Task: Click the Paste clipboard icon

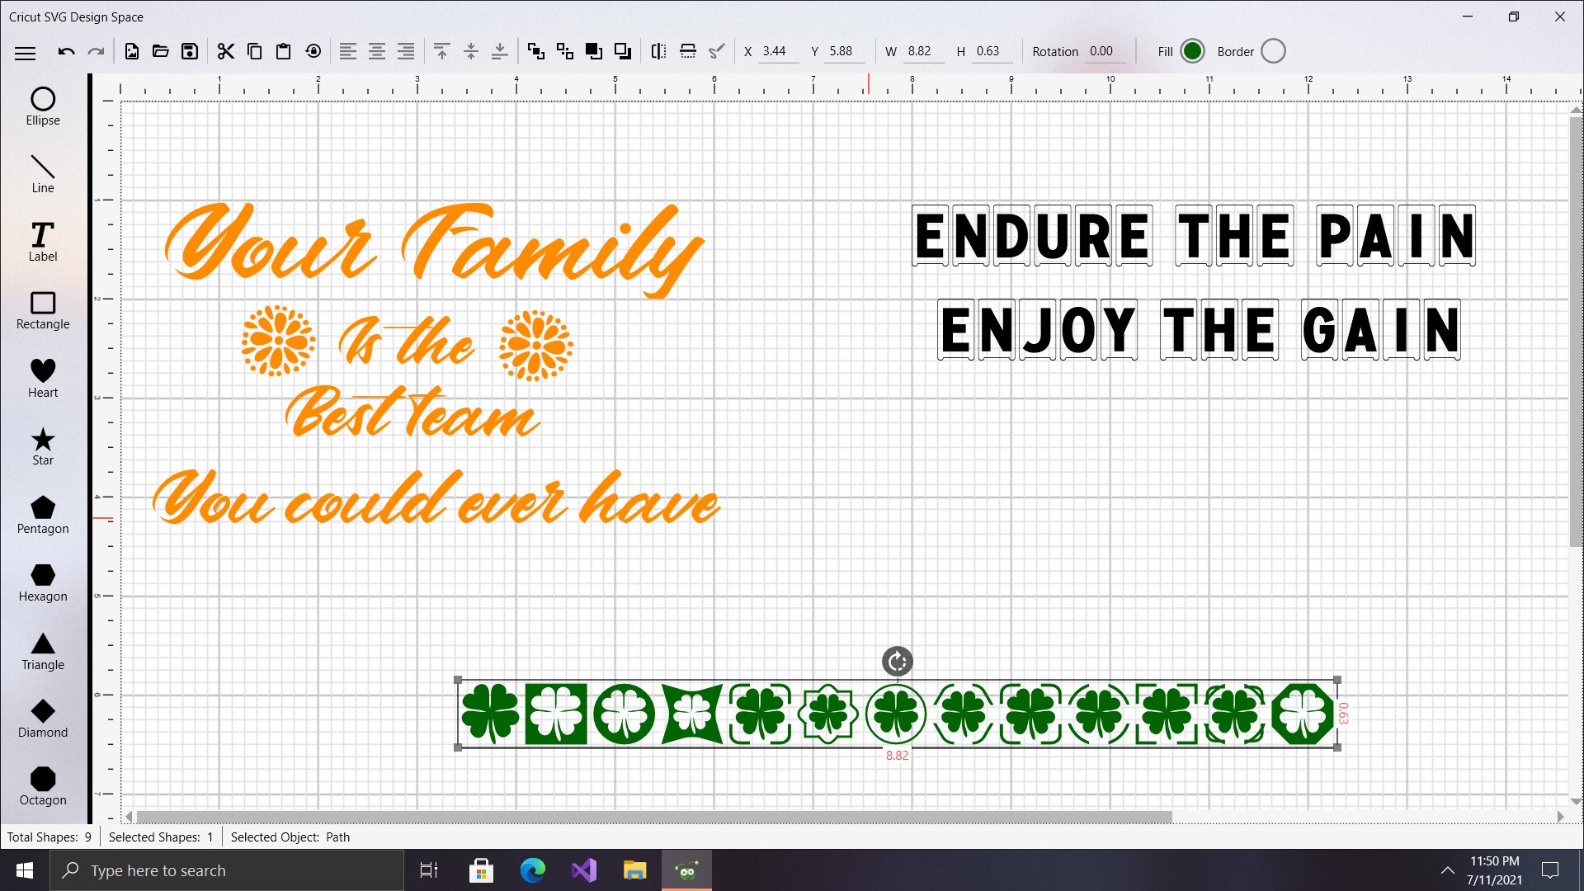Action: [283, 51]
